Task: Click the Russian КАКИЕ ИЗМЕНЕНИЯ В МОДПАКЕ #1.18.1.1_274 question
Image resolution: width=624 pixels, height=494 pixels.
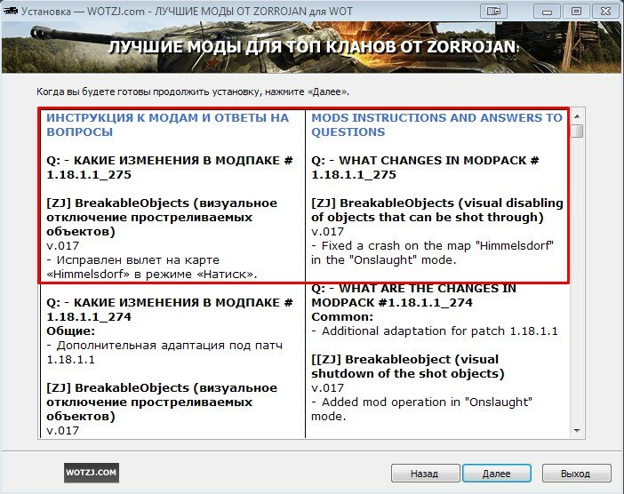Action: click(x=170, y=309)
